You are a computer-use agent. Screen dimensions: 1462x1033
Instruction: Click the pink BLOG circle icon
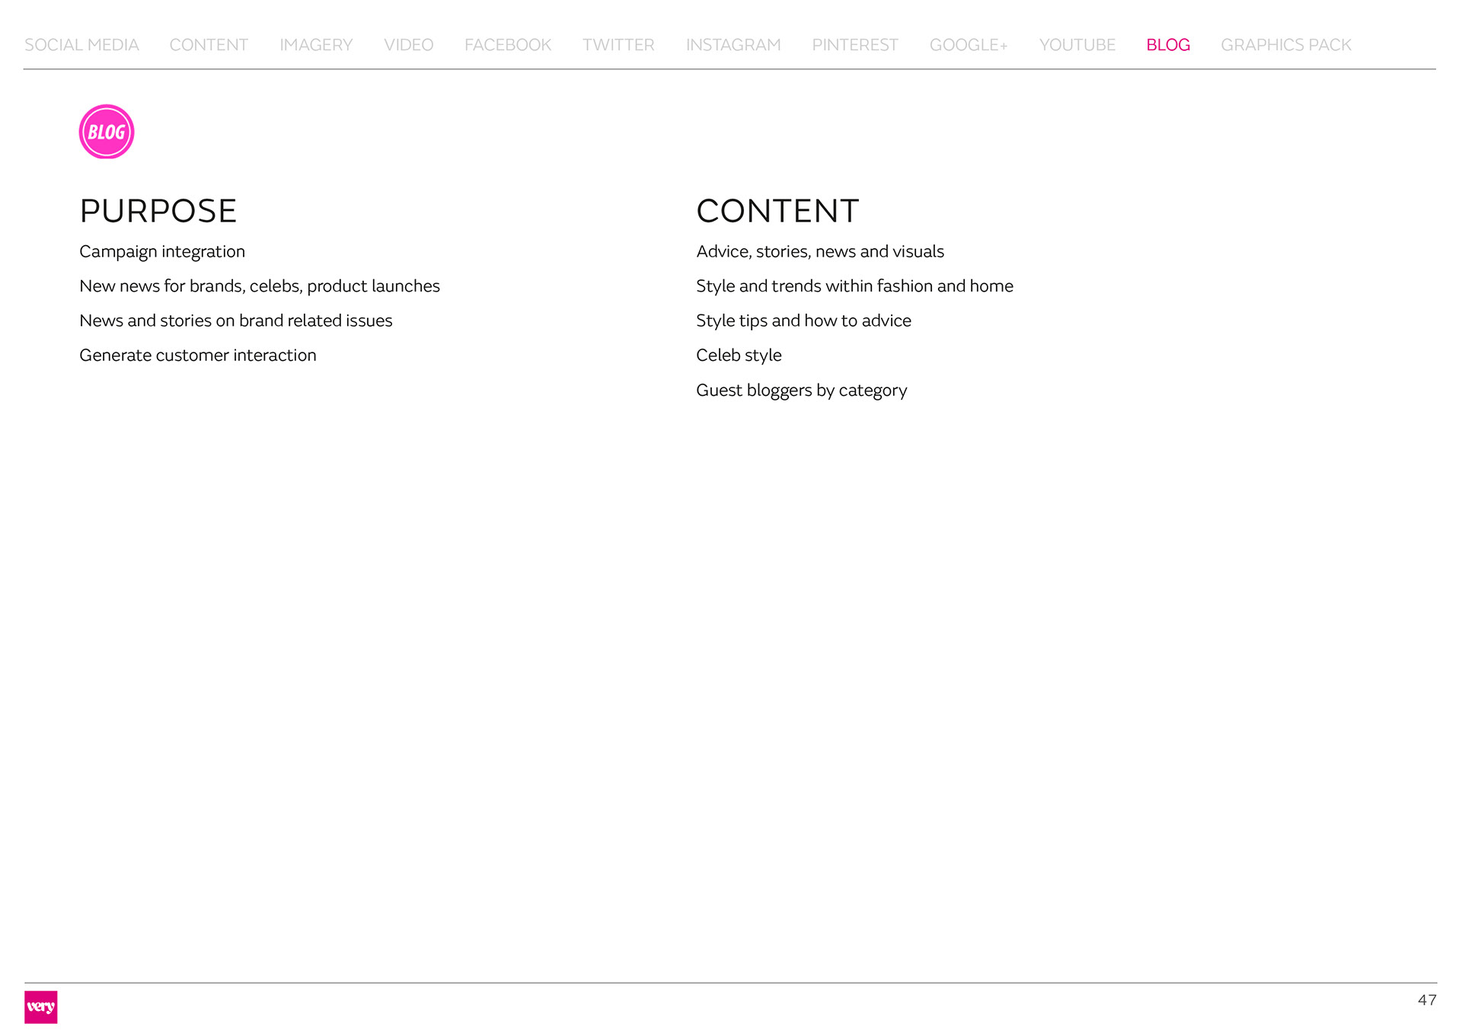point(107,132)
